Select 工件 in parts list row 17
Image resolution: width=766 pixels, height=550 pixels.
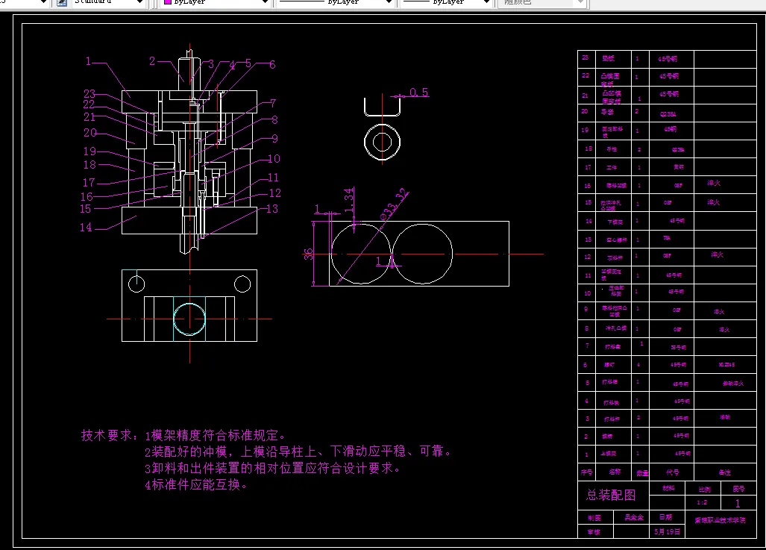pos(612,167)
